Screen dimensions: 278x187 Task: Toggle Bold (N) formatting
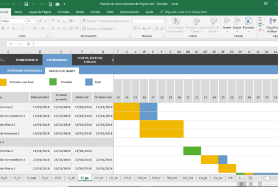3,28
